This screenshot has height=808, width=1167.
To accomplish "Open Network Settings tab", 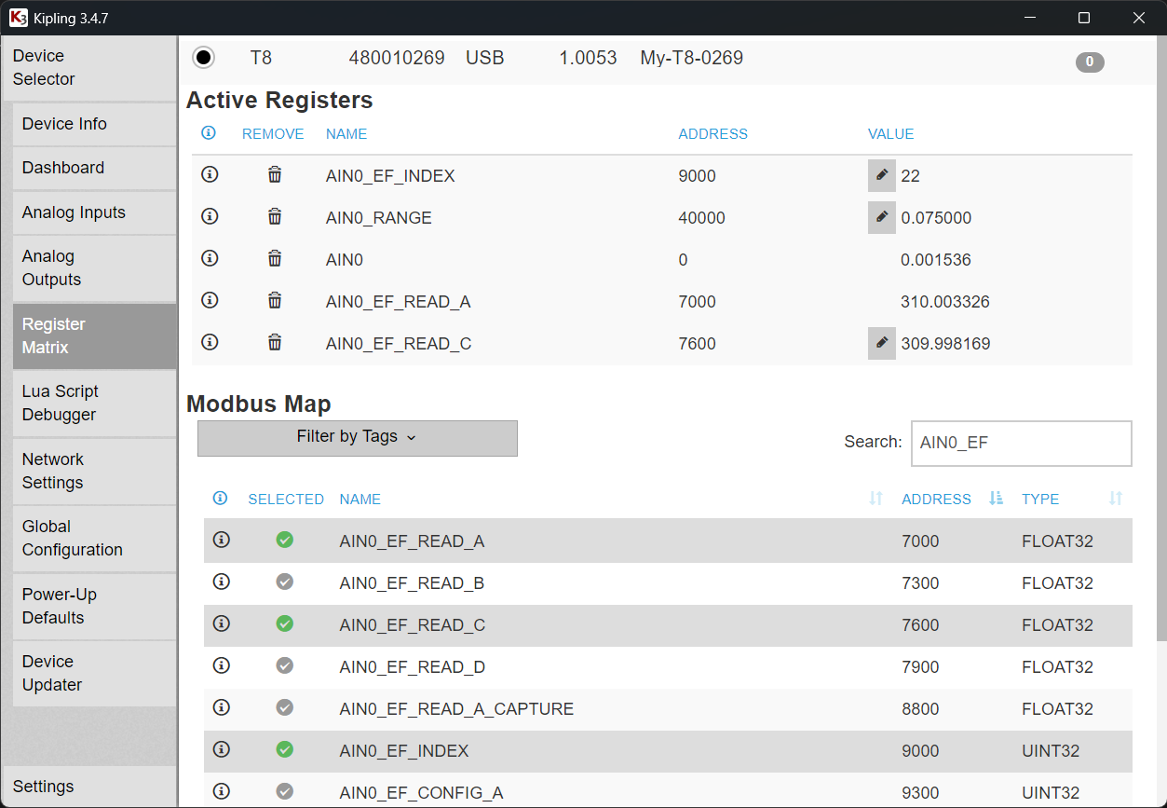I will (x=94, y=472).
